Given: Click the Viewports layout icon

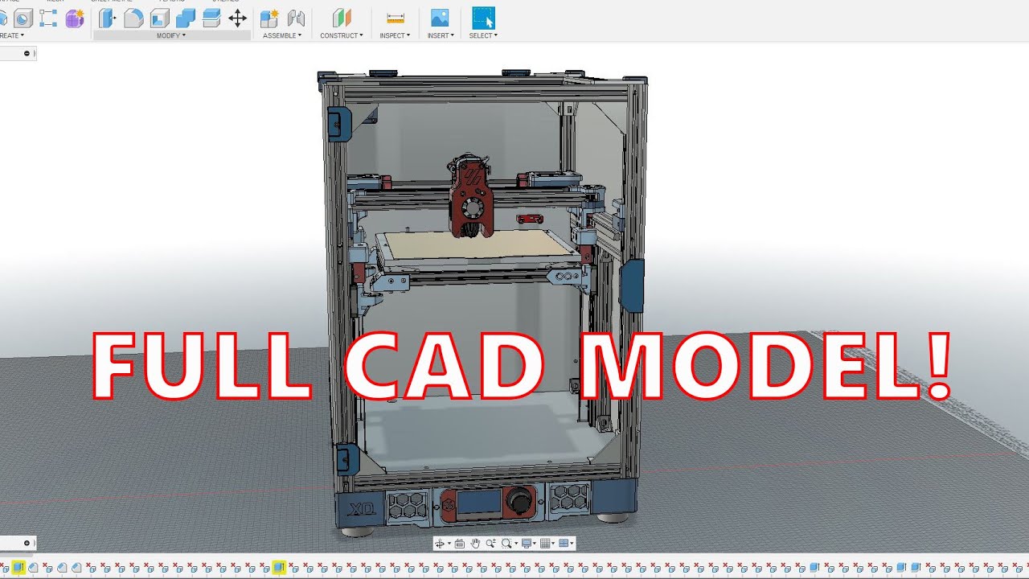Looking at the screenshot, I should [x=563, y=544].
